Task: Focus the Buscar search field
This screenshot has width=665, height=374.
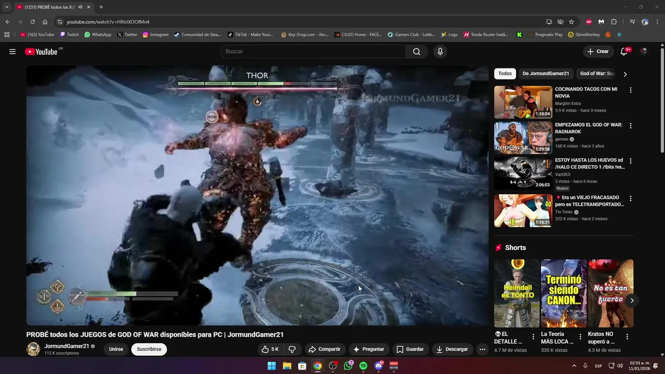Action: click(312, 51)
